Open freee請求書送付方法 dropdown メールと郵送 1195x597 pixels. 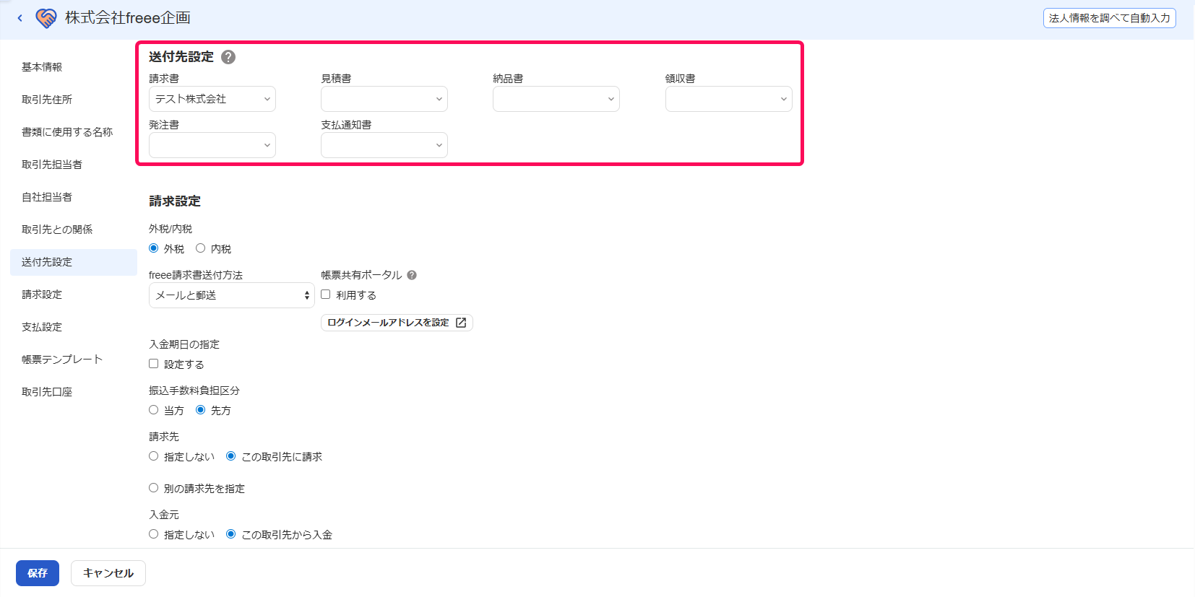(x=232, y=295)
